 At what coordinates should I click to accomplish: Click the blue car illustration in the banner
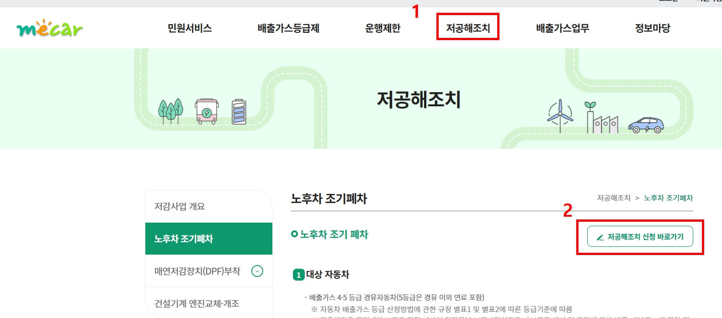click(x=646, y=124)
